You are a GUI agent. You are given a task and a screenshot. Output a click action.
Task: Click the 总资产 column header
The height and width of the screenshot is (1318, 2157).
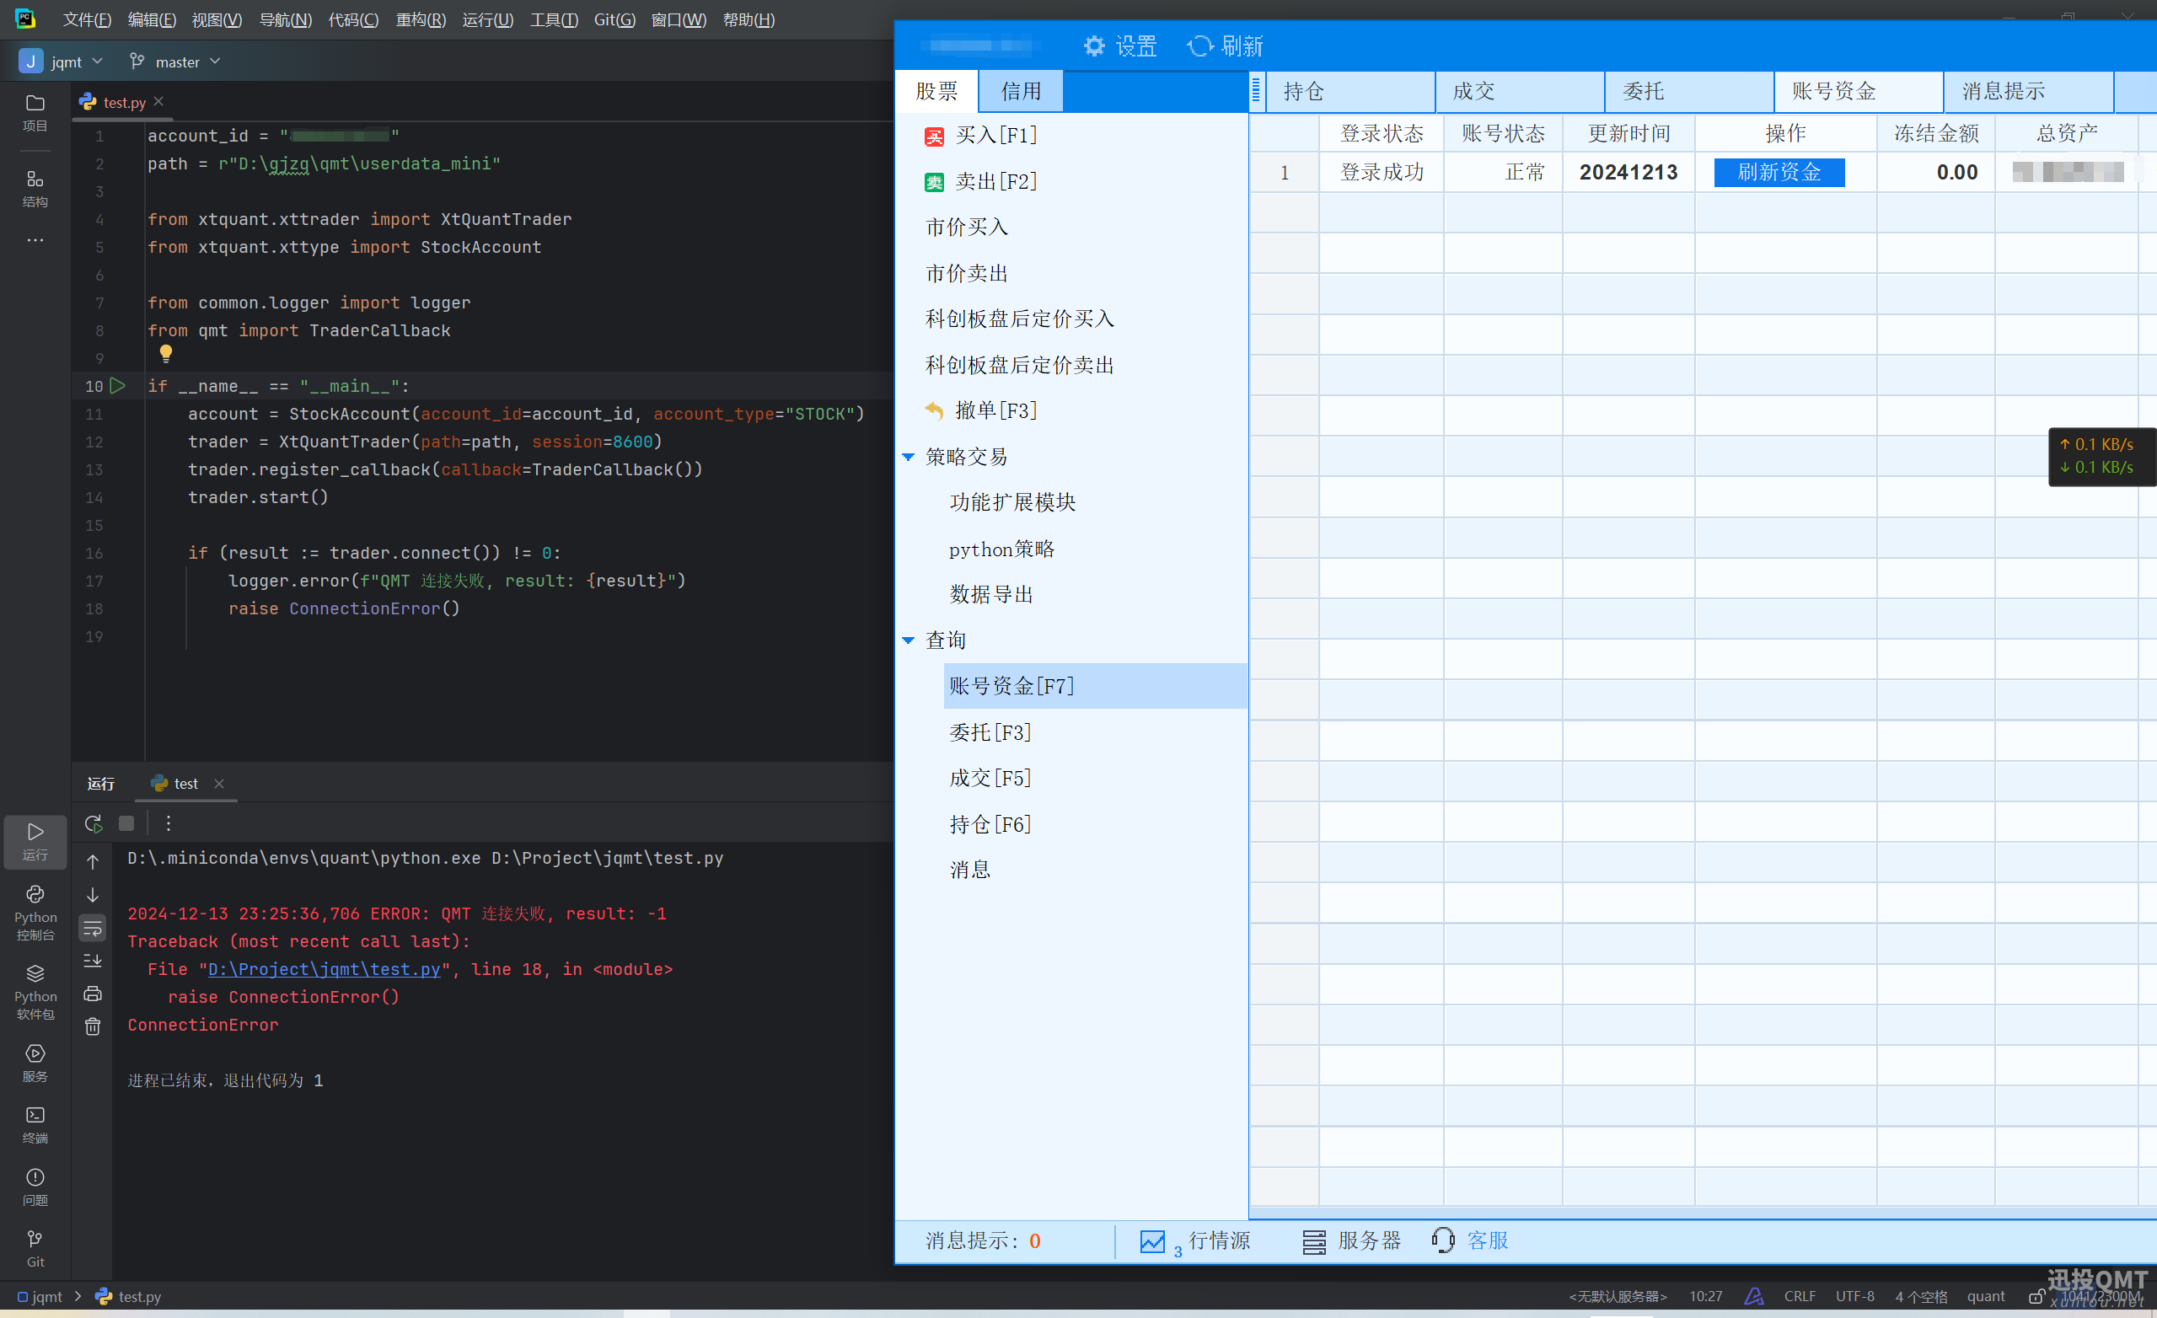[2066, 133]
